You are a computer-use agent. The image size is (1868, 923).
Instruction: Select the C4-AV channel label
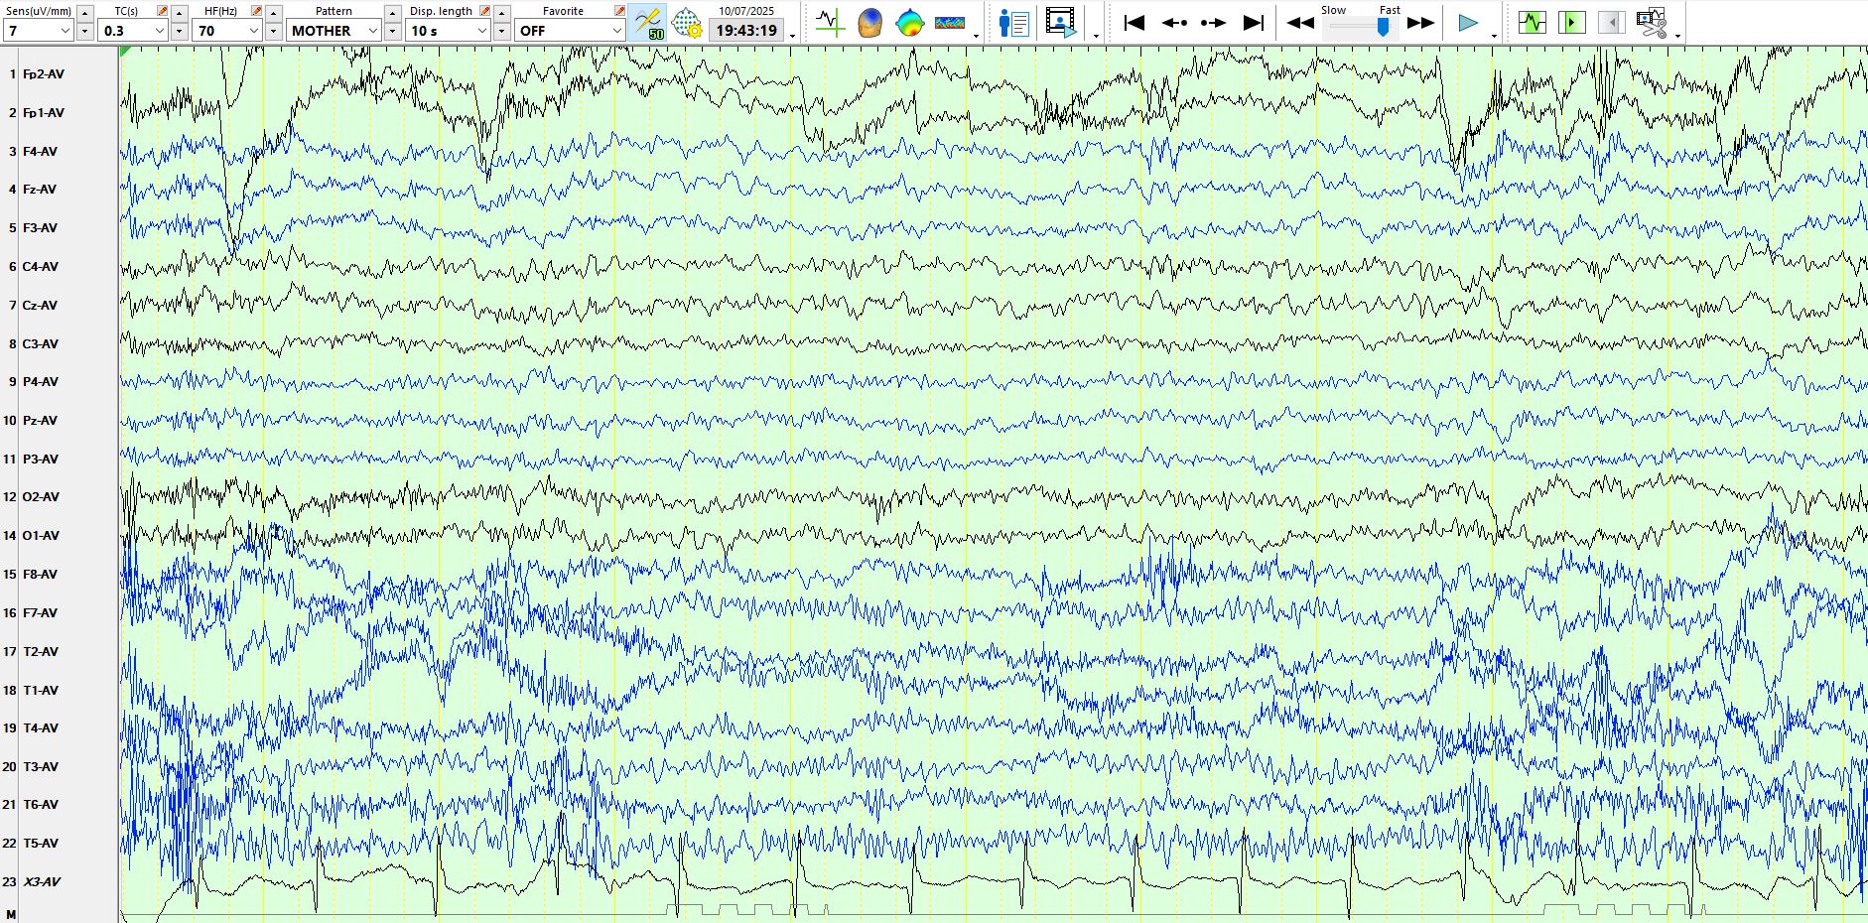pos(41,267)
